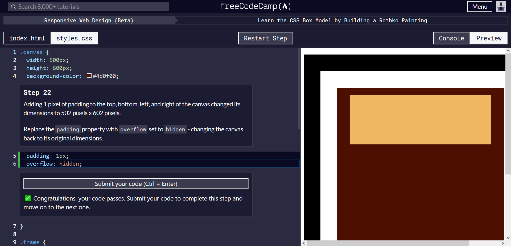Open the Menu
Image resolution: width=511 pixels, height=246 pixels.
(x=480, y=6)
